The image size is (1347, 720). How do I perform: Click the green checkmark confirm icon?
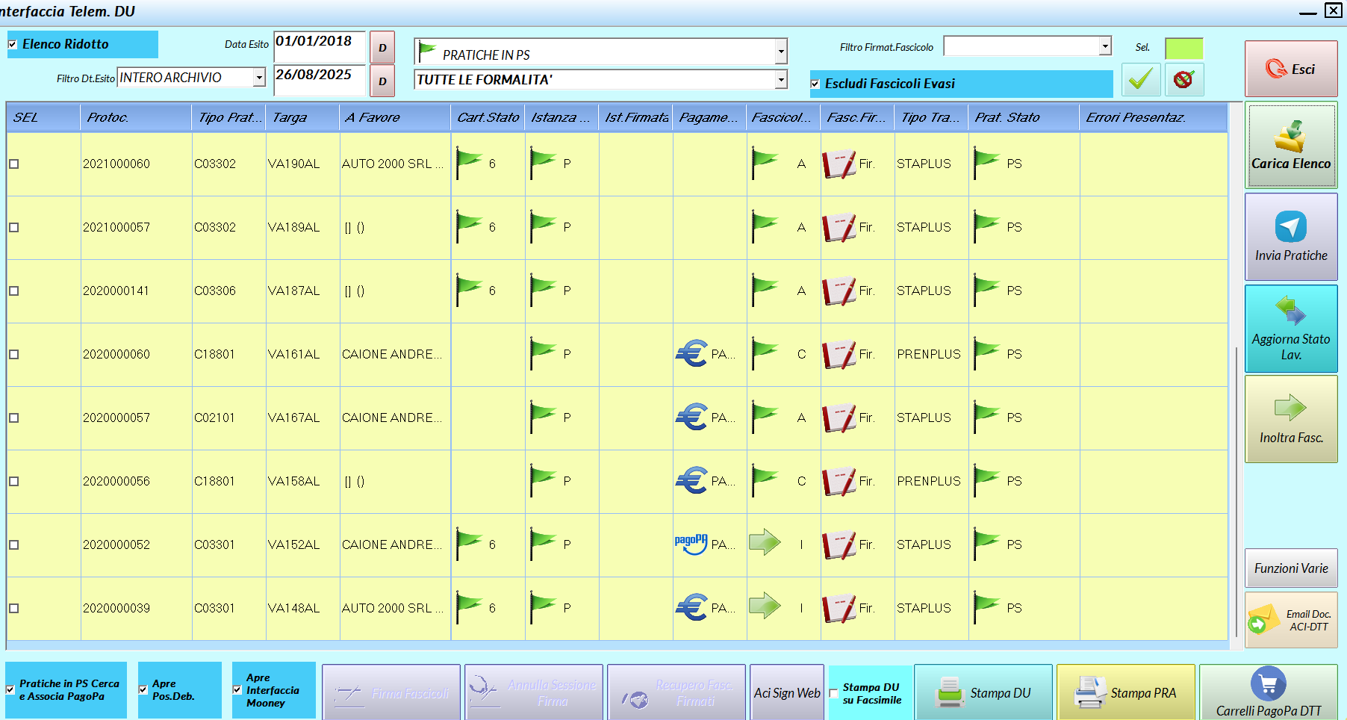click(x=1140, y=80)
